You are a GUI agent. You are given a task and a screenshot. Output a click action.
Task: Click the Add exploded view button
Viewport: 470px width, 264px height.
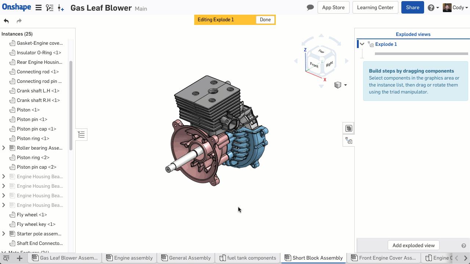(x=413, y=245)
